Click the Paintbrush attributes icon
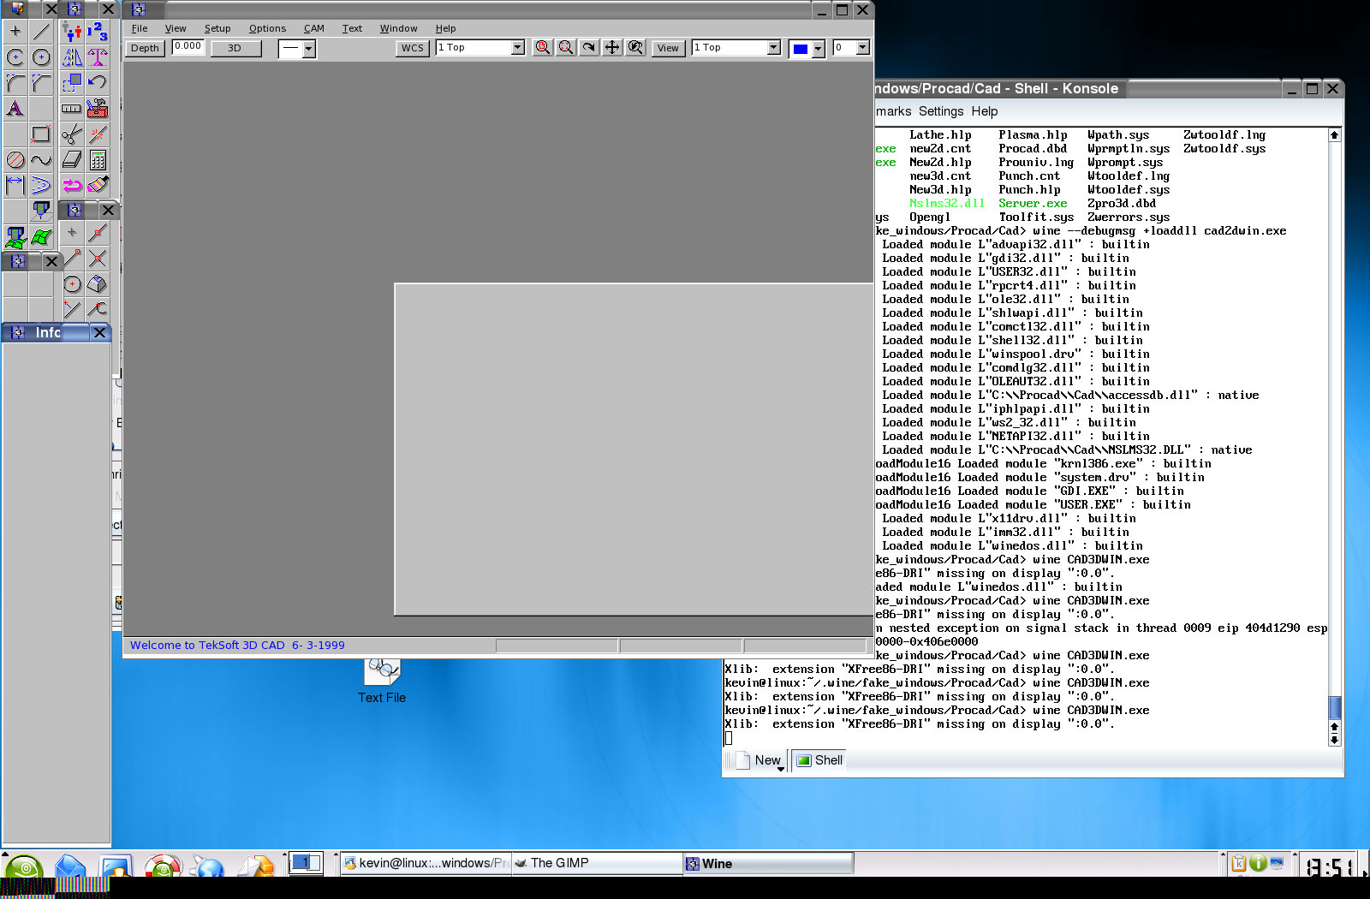This screenshot has width=1370, height=899. click(98, 185)
